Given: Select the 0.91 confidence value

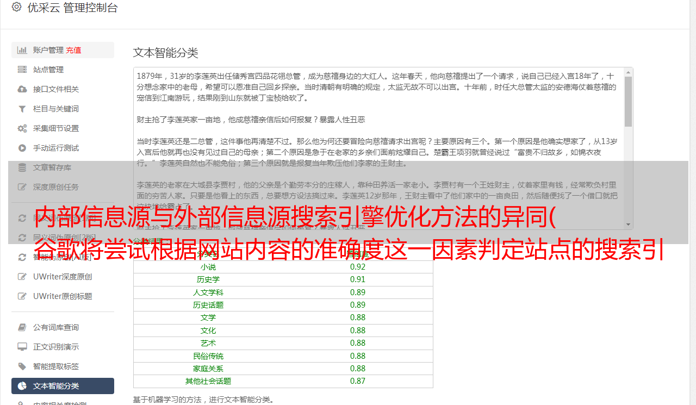Looking at the screenshot, I should [x=358, y=279].
